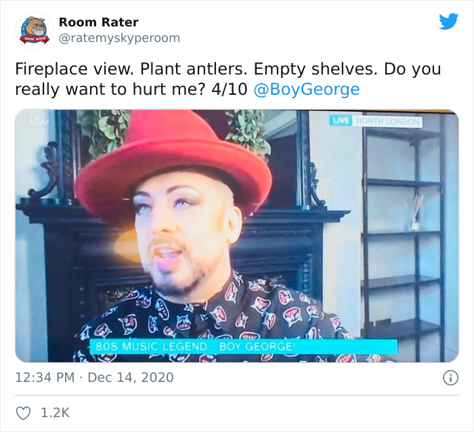Follow the @BoyGeorge mention link
Screen dimensions: 474x432
[x=307, y=89]
